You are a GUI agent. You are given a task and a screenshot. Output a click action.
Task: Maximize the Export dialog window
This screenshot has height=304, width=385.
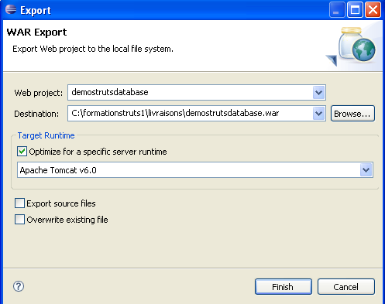click(355, 10)
